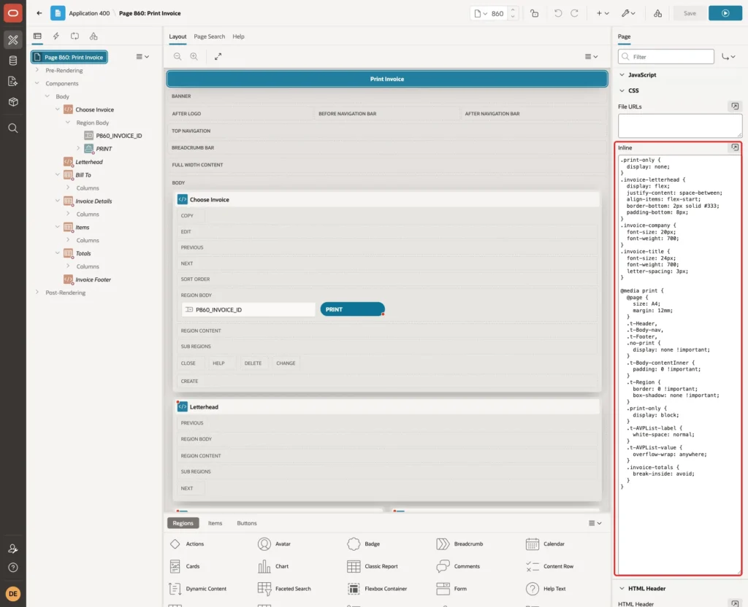Expand the layout to full screen

[x=218, y=57]
